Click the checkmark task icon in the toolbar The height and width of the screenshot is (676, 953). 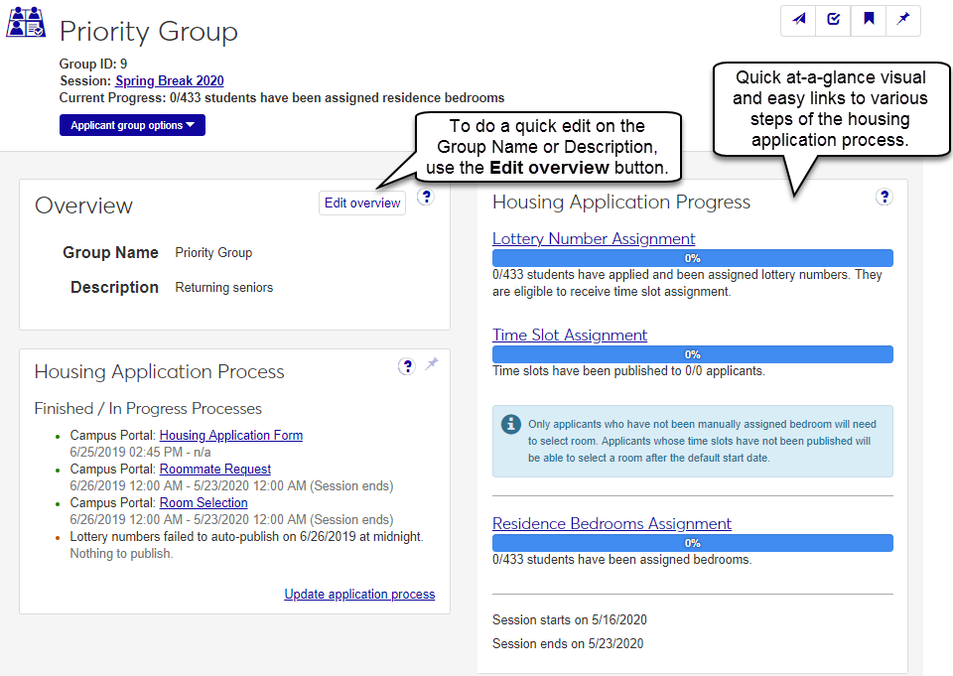(834, 20)
